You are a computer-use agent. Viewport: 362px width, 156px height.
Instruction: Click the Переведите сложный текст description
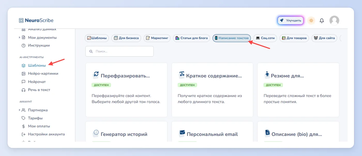(x=297, y=99)
